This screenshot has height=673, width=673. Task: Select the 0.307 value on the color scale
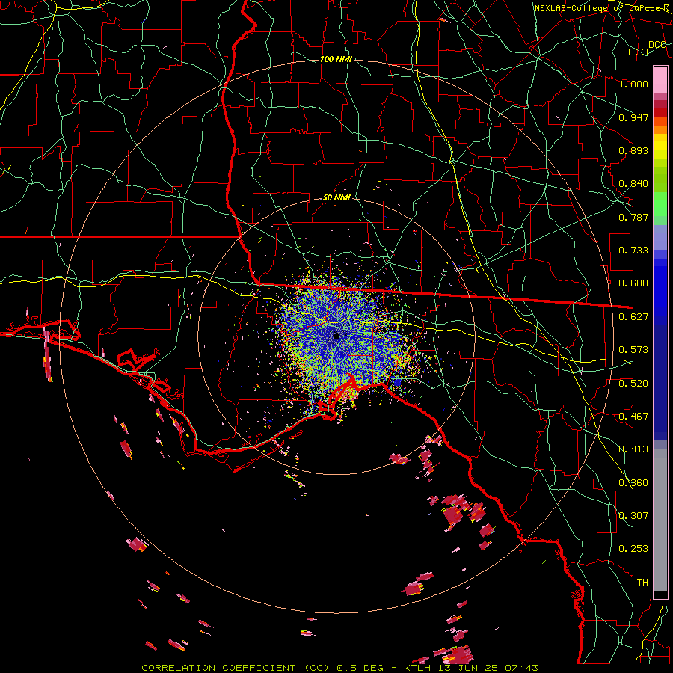[633, 516]
